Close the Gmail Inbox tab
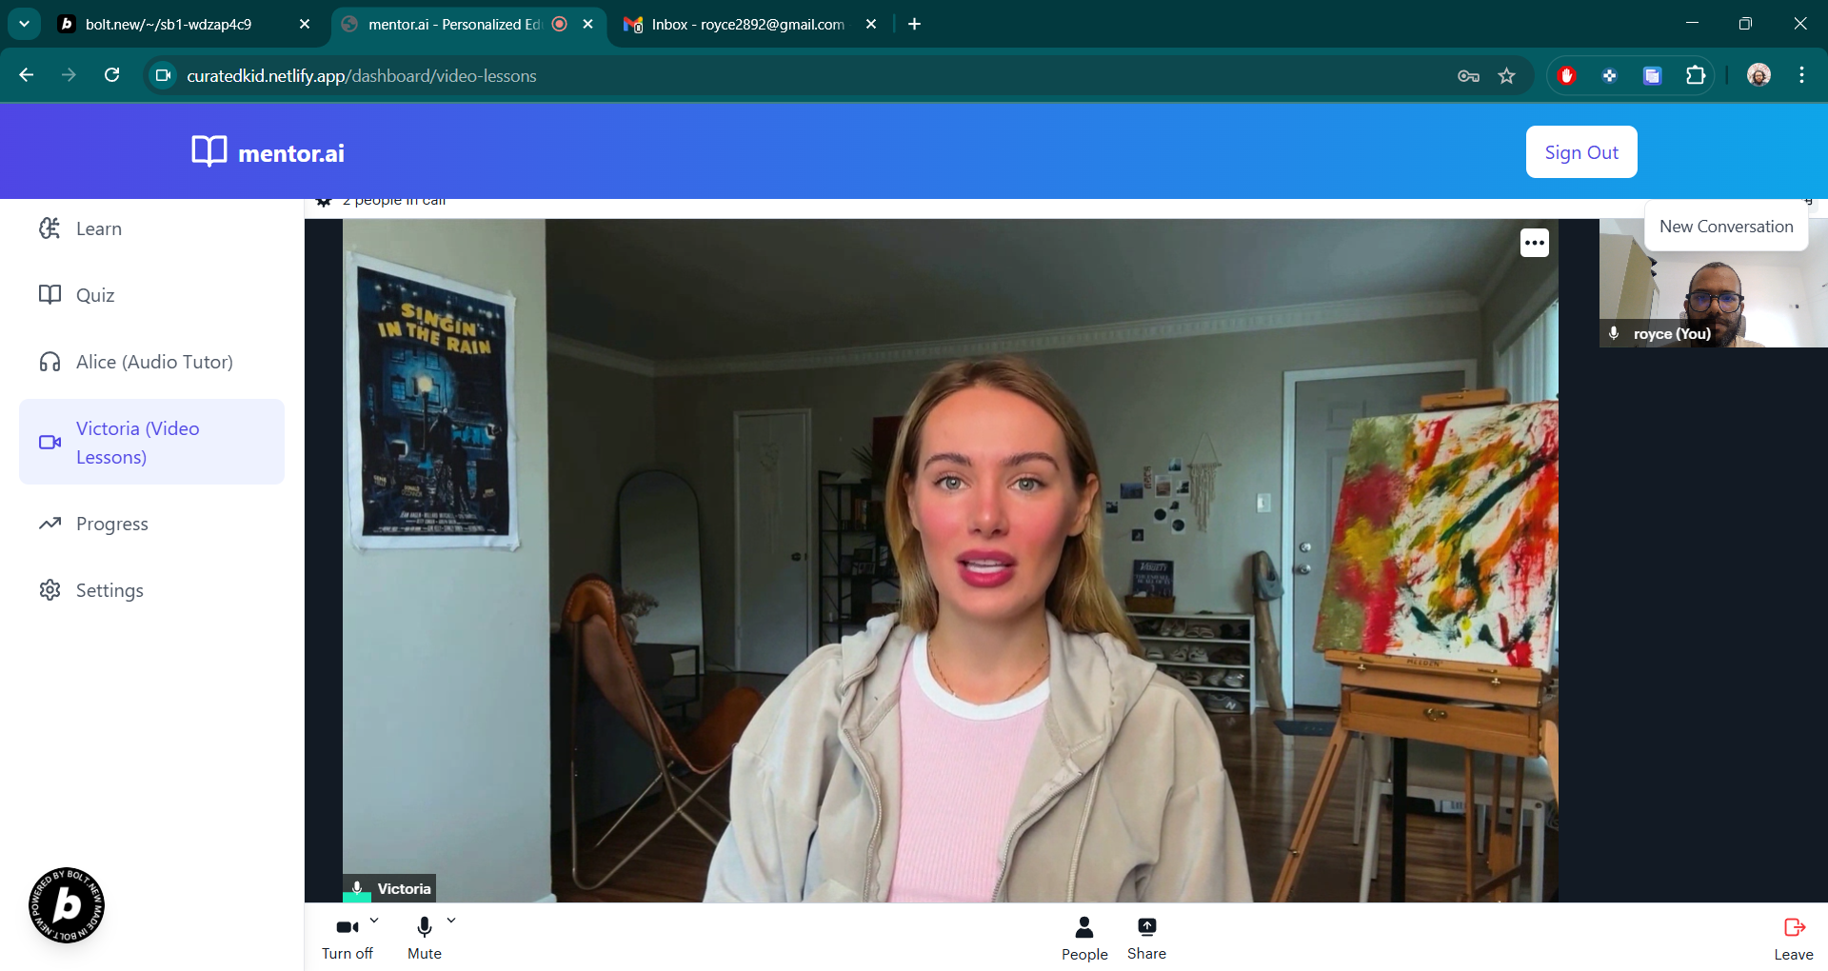The image size is (1828, 971). [x=871, y=24]
